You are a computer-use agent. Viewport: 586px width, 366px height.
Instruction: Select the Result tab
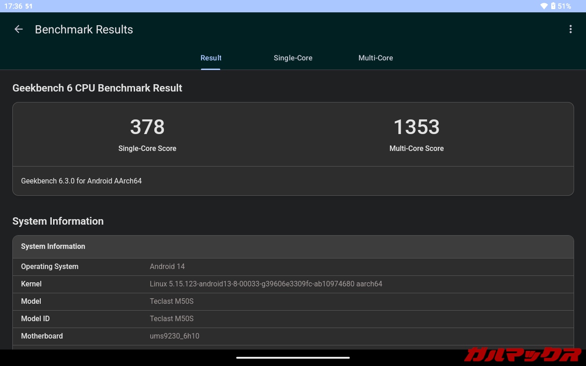tap(211, 58)
